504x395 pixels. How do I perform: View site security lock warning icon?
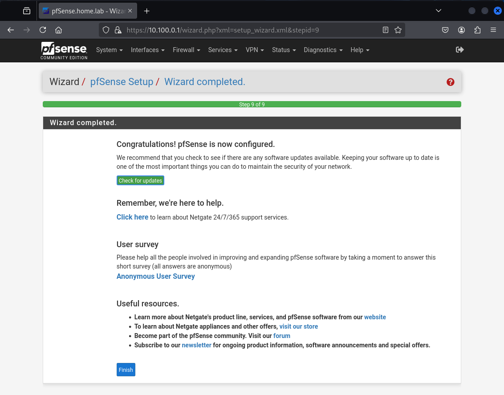click(x=118, y=30)
